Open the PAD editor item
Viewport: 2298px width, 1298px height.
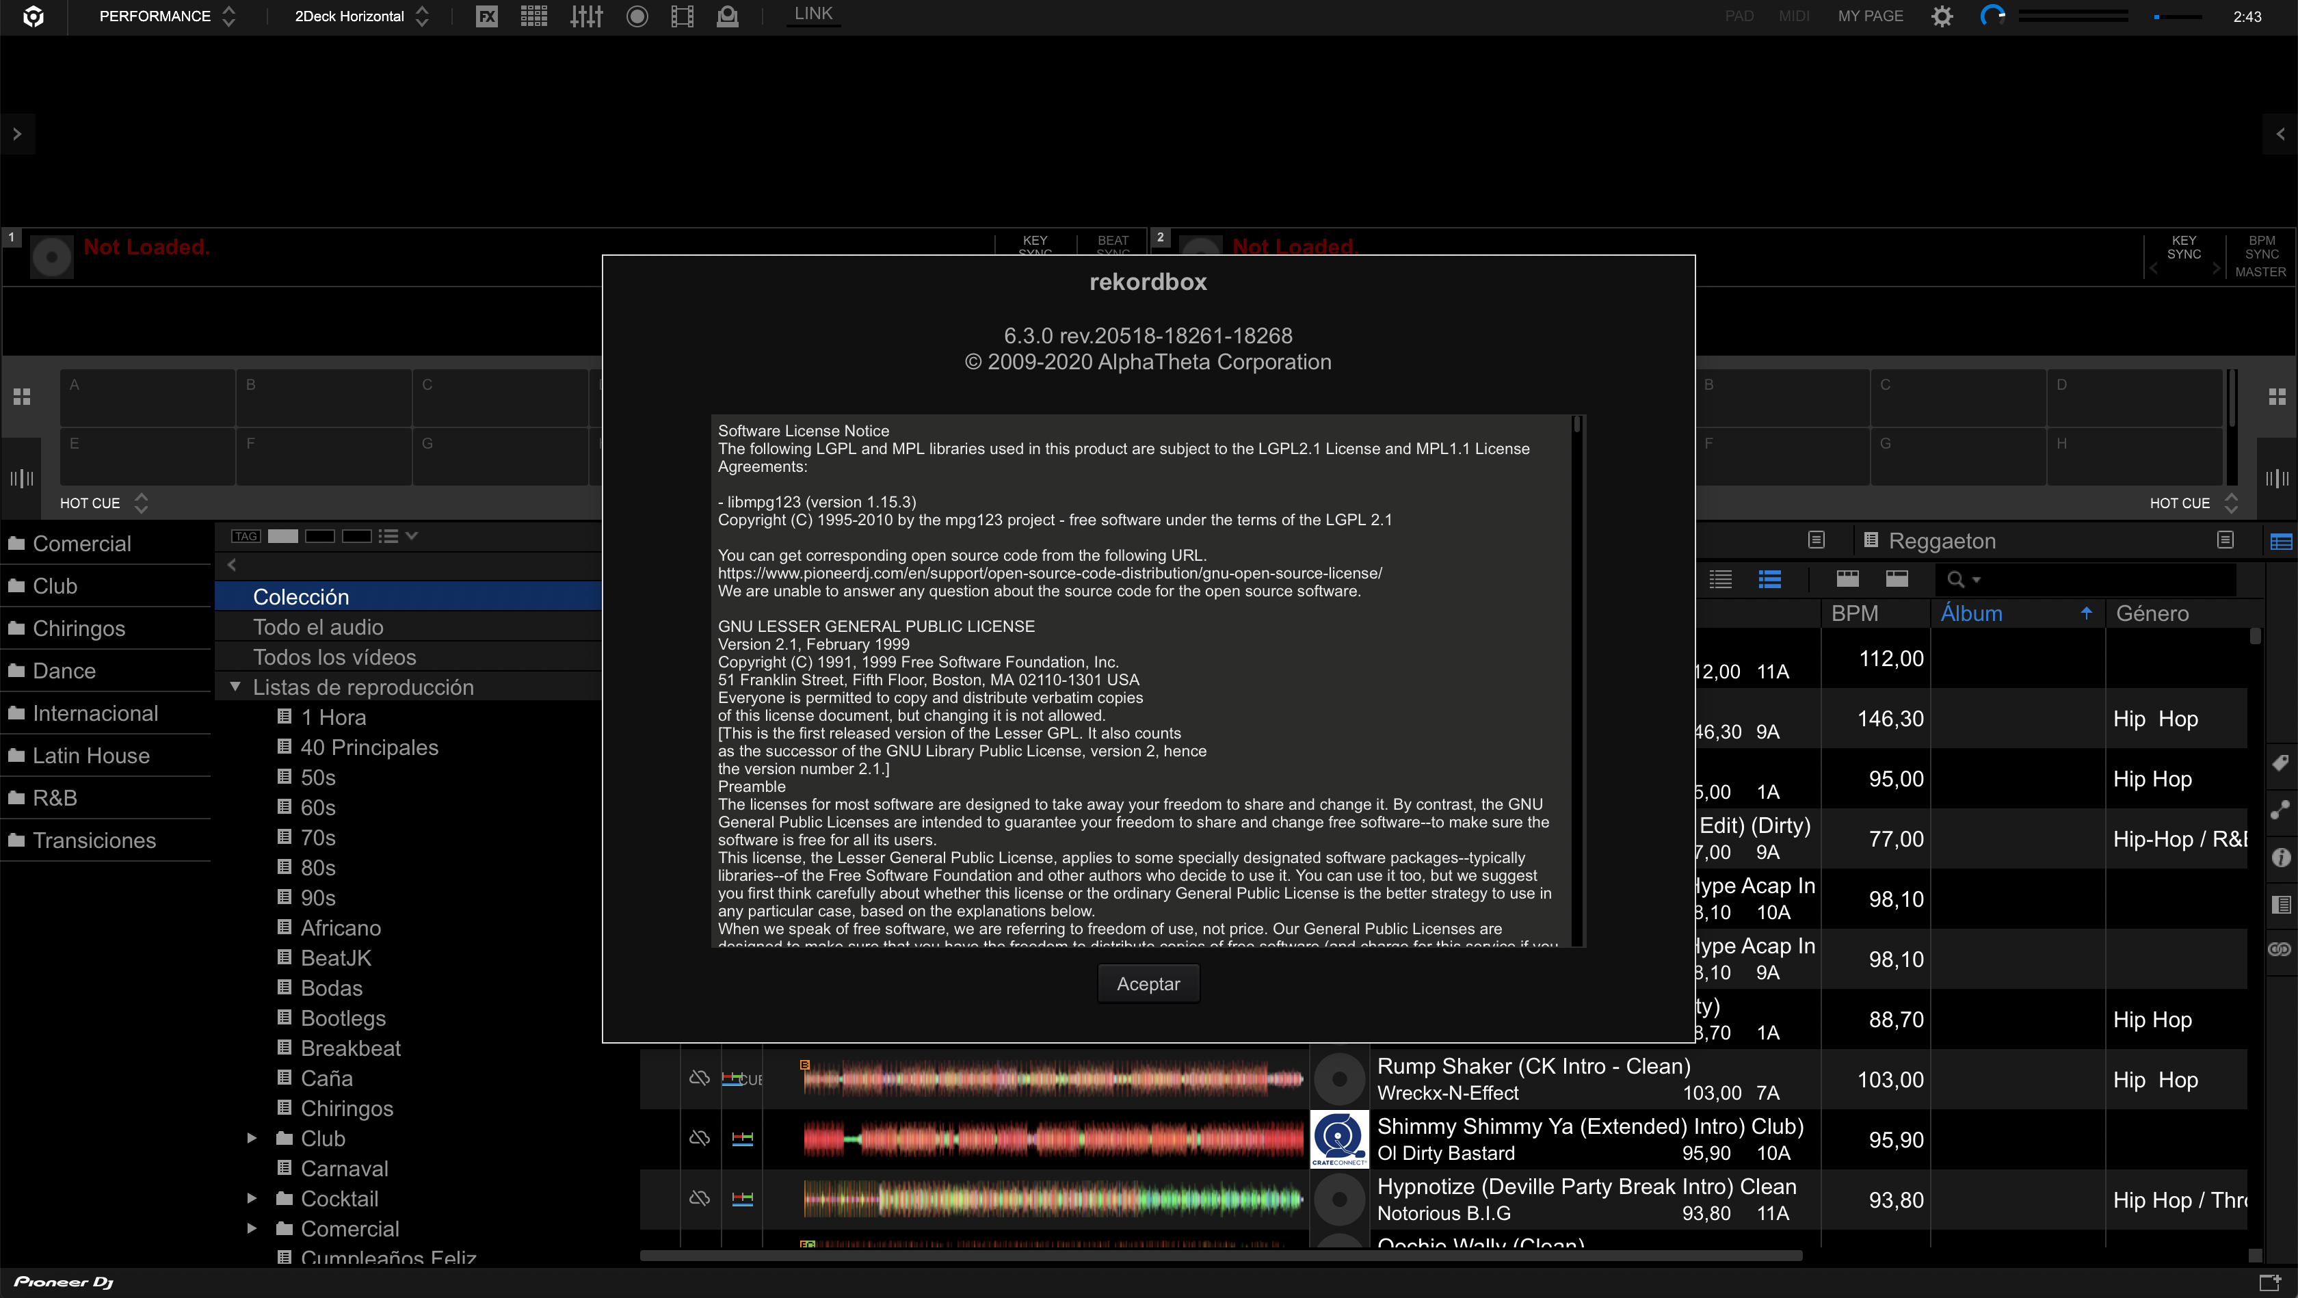(1739, 16)
